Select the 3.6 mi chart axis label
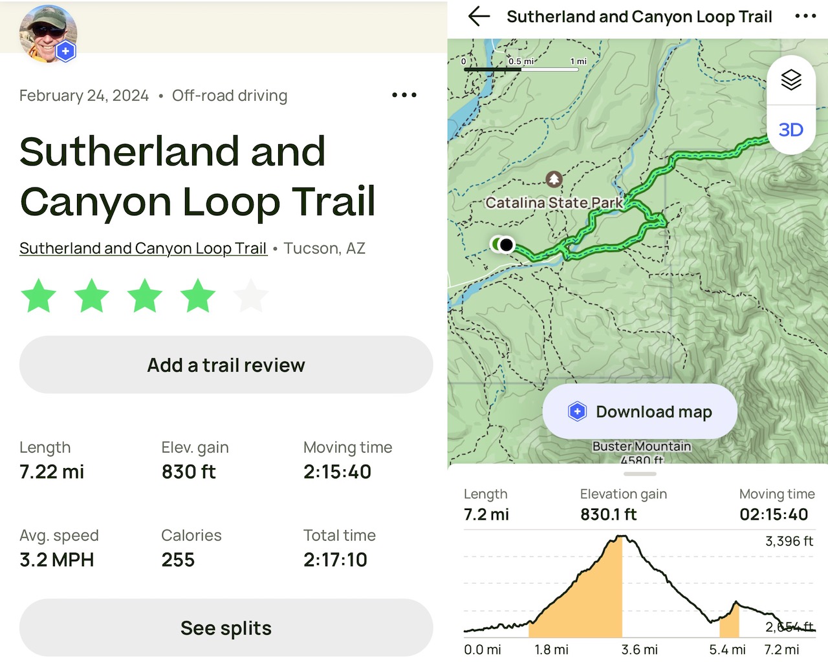Image resolution: width=828 pixels, height=671 pixels. click(x=640, y=650)
